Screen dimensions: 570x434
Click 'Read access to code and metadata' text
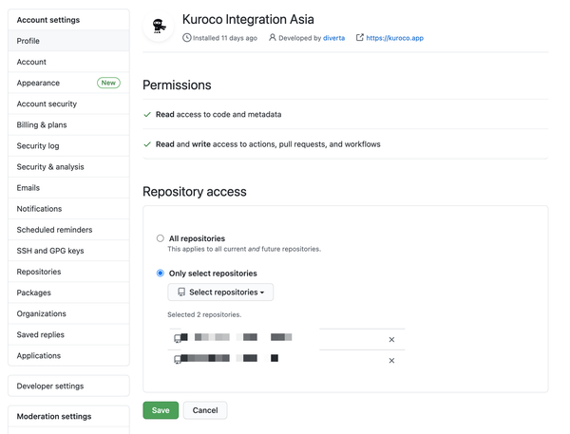[218, 115]
